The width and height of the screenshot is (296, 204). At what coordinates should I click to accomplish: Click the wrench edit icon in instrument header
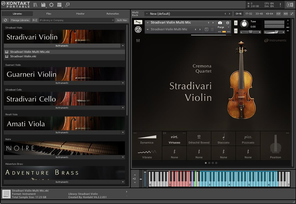138,22
